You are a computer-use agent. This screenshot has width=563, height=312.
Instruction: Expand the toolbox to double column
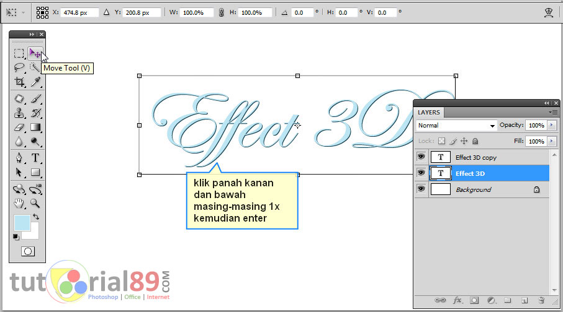[x=32, y=35]
